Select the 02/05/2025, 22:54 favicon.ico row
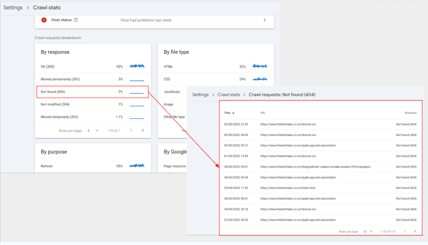Image resolution: width=428 pixels, height=245 pixels. click(321, 124)
